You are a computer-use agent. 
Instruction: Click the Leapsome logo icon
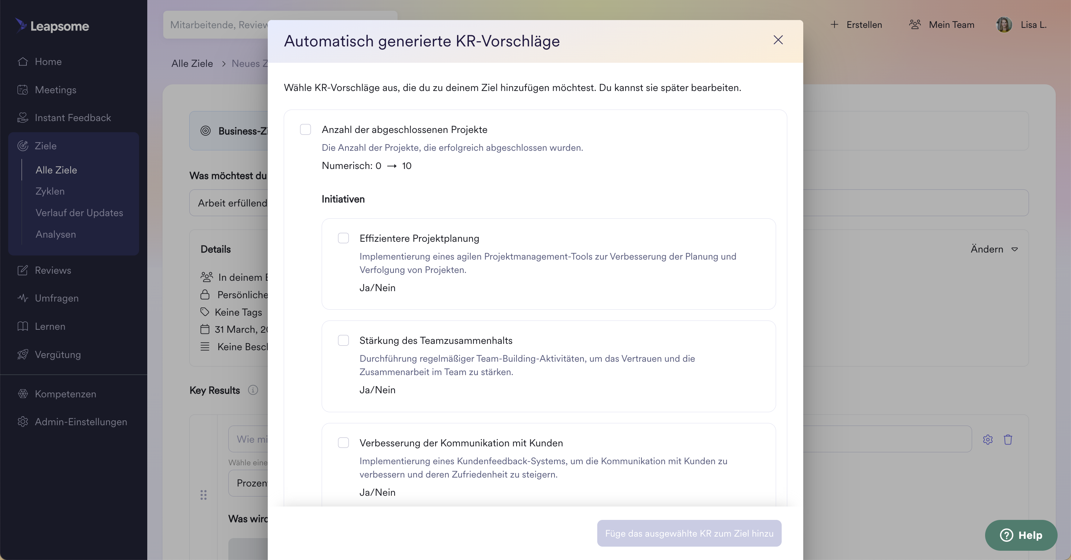(20, 25)
